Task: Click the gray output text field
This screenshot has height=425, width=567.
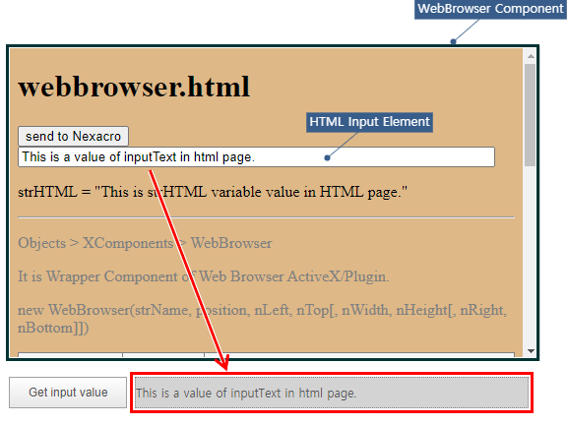Action: tap(332, 393)
